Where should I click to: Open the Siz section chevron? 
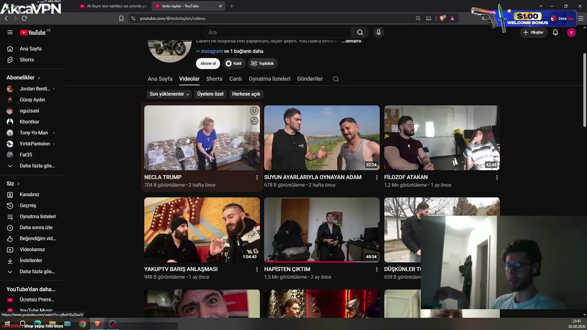[x=18, y=184]
